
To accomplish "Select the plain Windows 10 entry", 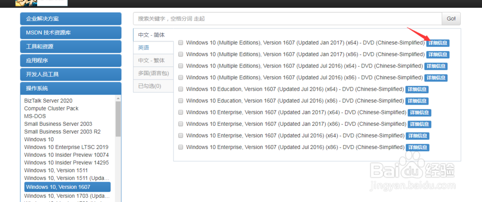I will point(39,139).
